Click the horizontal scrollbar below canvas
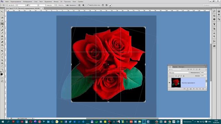The image size is (221, 124). pos(122,118)
